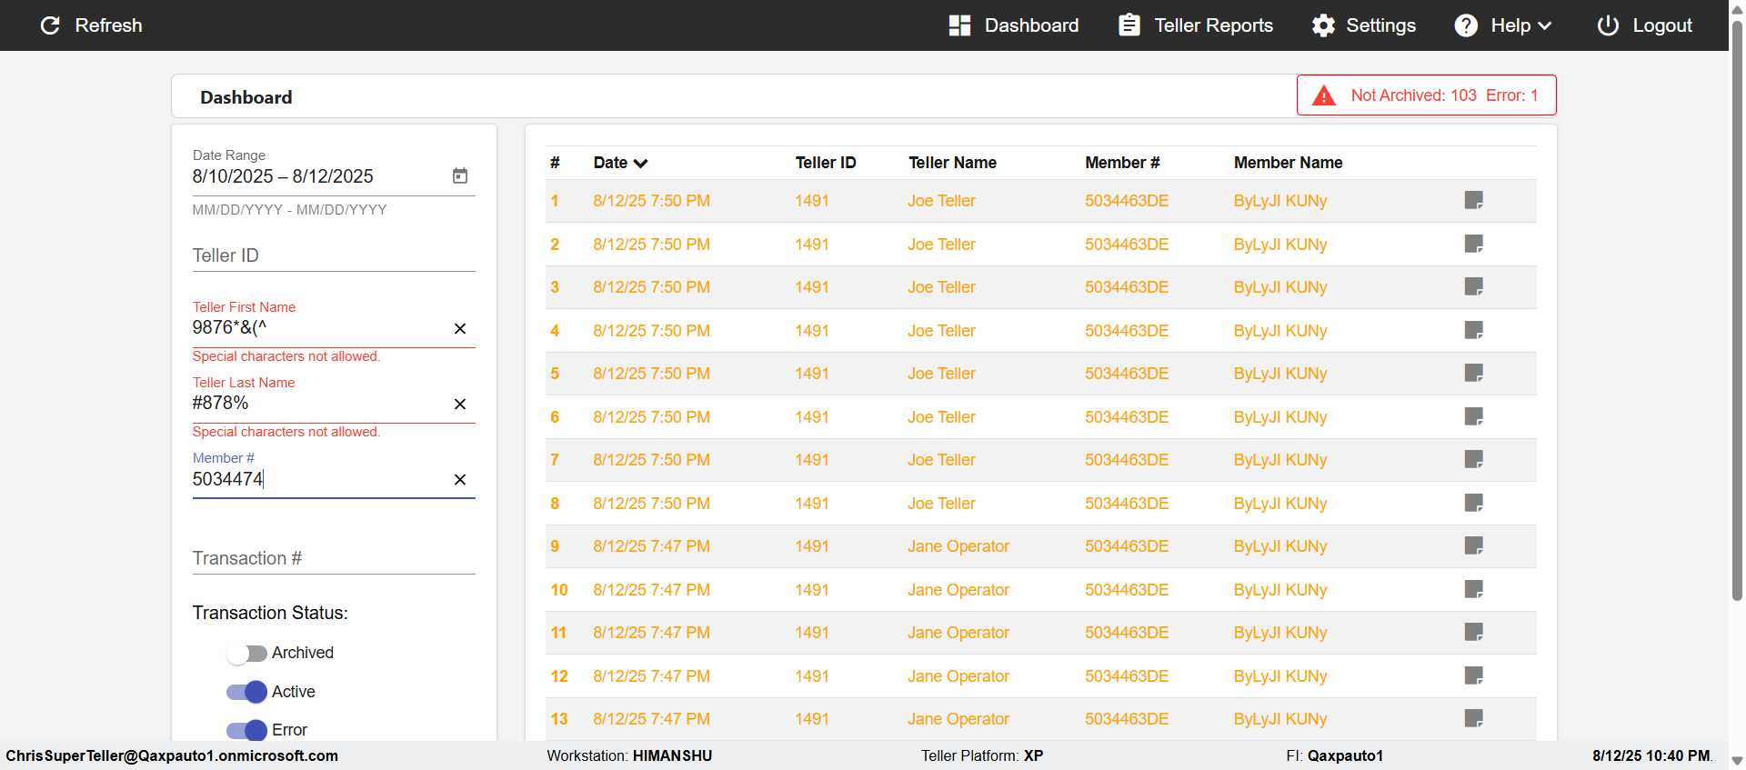Click Member Name column header
Image resolution: width=1746 pixels, height=770 pixels.
pos(1288,163)
